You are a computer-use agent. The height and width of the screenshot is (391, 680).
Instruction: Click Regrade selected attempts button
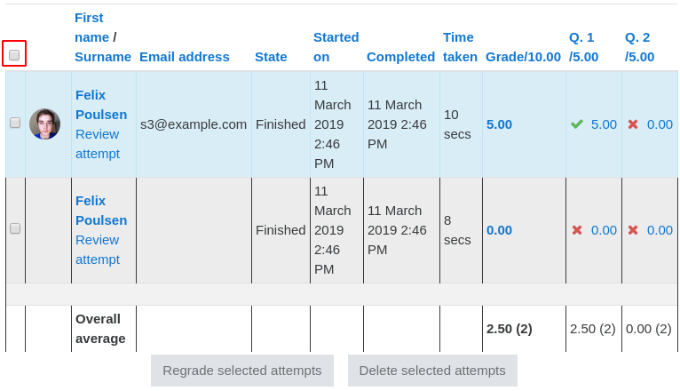tap(242, 371)
